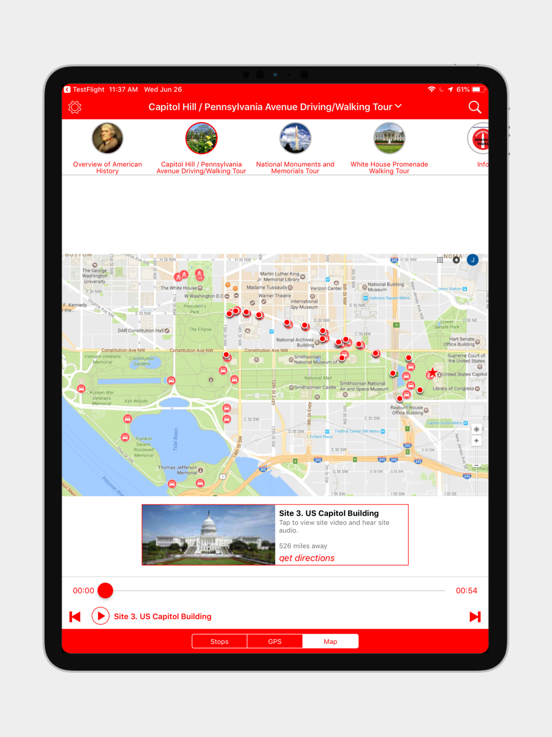Tap the Wi-Fi status icon
Image resolution: width=552 pixels, height=737 pixels.
click(x=432, y=90)
